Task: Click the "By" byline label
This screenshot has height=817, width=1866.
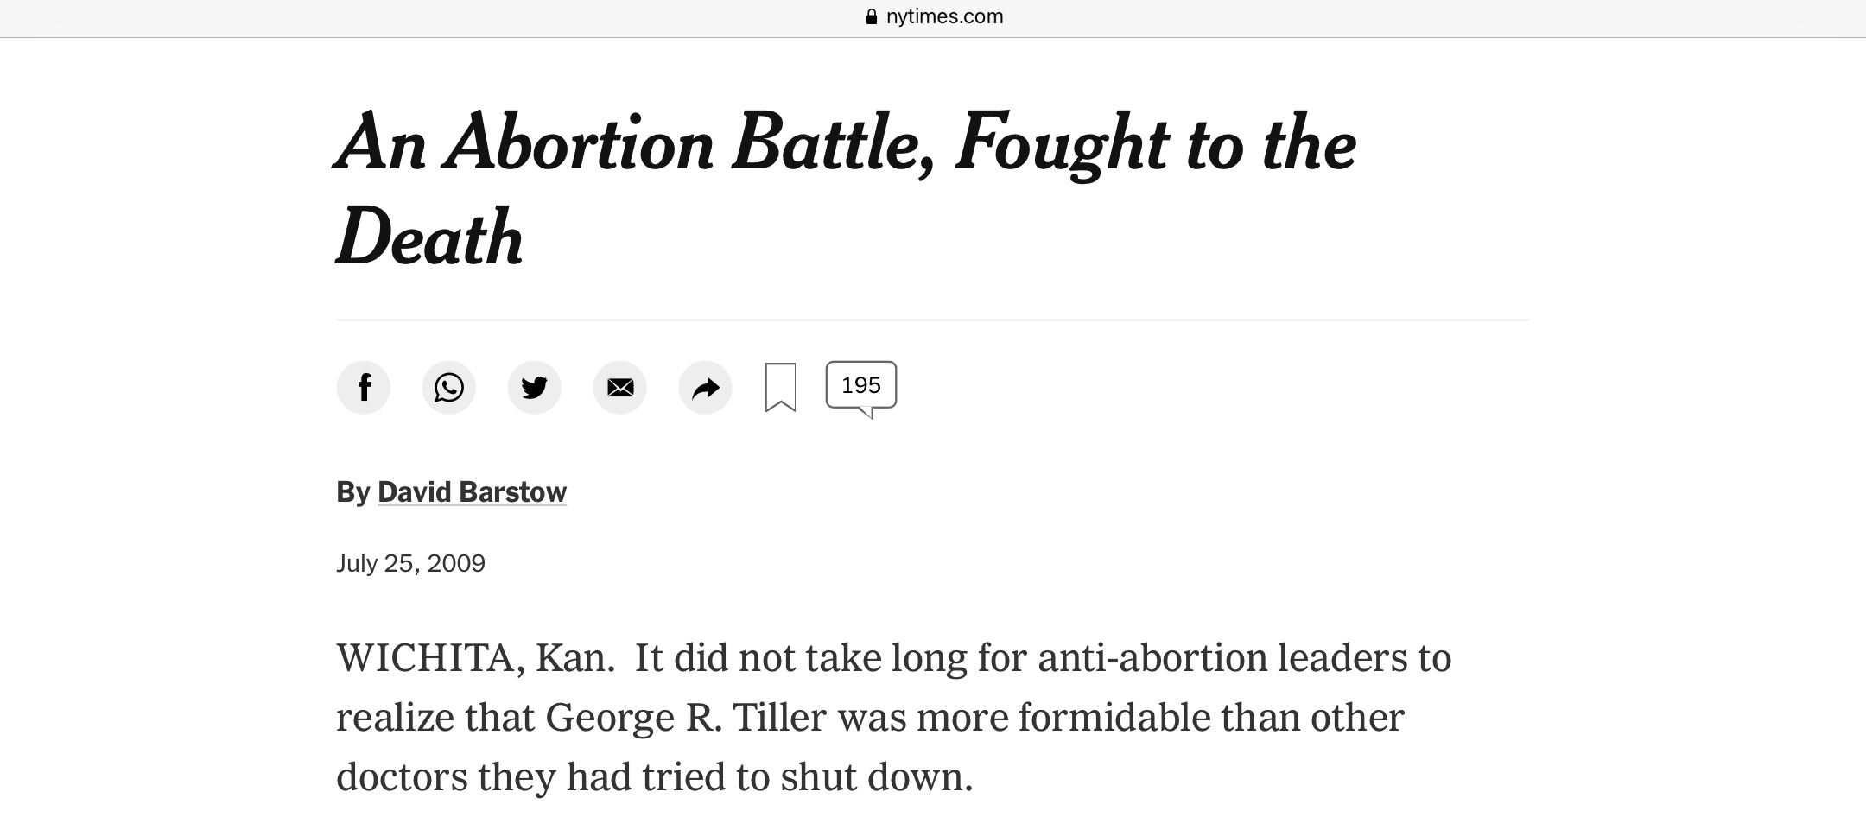Action: 352,492
